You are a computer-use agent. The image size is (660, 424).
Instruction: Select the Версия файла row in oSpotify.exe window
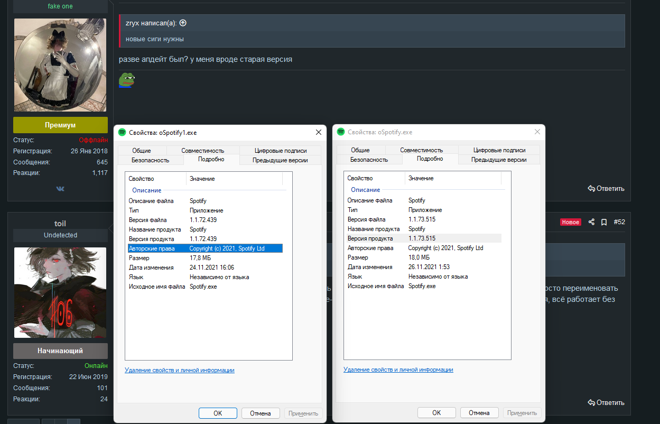click(424, 219)
